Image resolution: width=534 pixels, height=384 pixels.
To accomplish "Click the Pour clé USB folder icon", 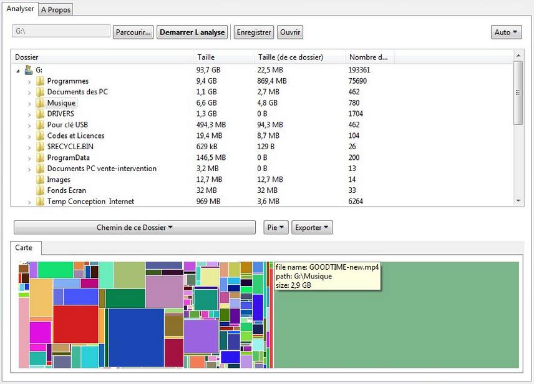I will [x=40, y=125].
